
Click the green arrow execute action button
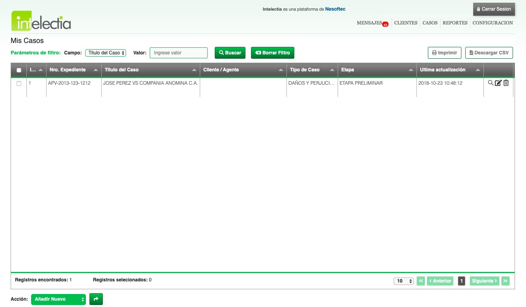click(96, 299)
